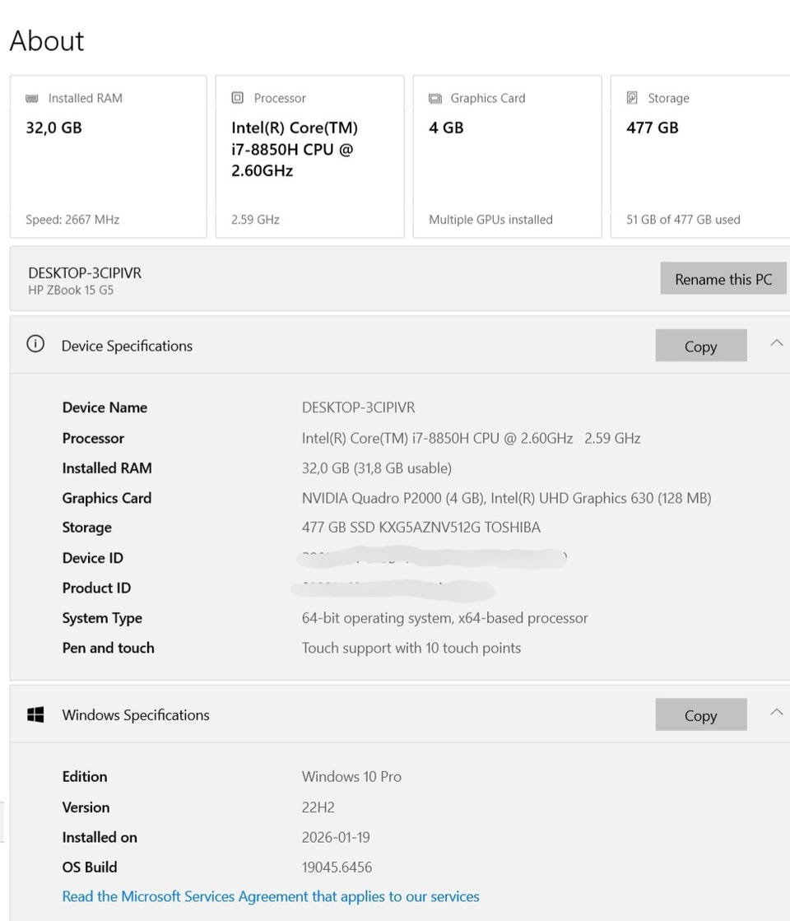Viewport: 790px width, 921px height.
Task: Click the DESKTOP-3CIPIVR device name value
Action: coord(358,407)
